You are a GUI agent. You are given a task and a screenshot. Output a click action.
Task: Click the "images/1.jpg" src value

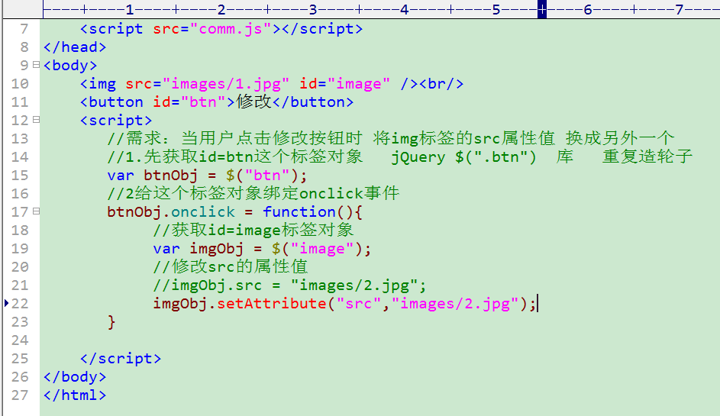point(225,84)
